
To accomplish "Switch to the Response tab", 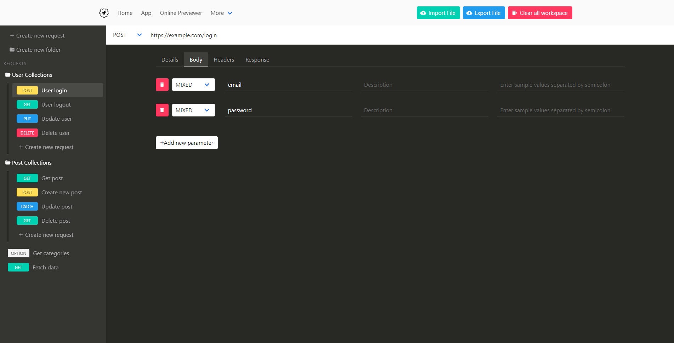I will [257, 59].
